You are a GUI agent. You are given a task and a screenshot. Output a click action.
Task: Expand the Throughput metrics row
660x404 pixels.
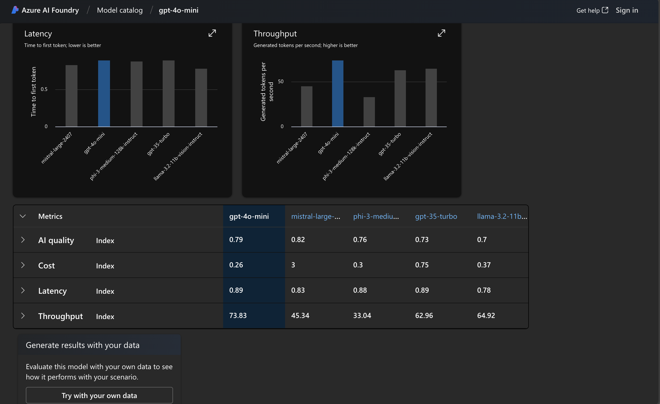click(22, 315)
